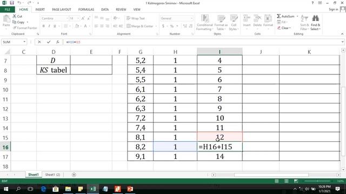Click in the formula bar input
Viewport: 346px width, 194px height.
click(x=202, y=42)
